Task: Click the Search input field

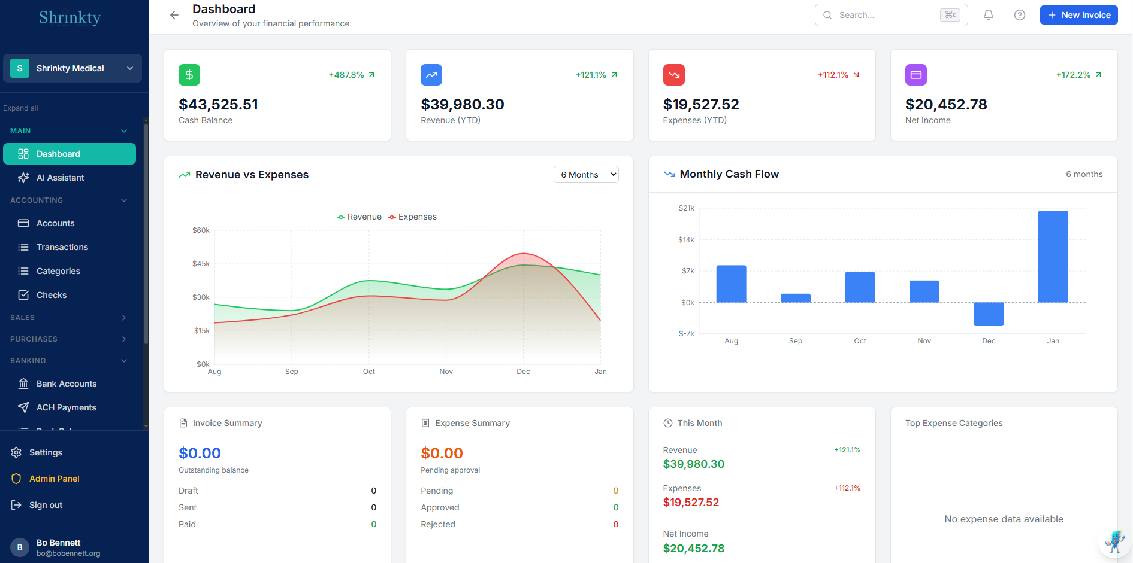Action: pos(887,15)
